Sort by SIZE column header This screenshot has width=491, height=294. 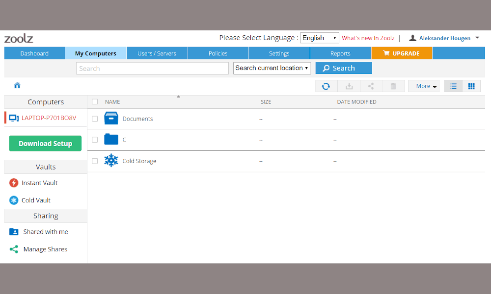coord(266,102)
